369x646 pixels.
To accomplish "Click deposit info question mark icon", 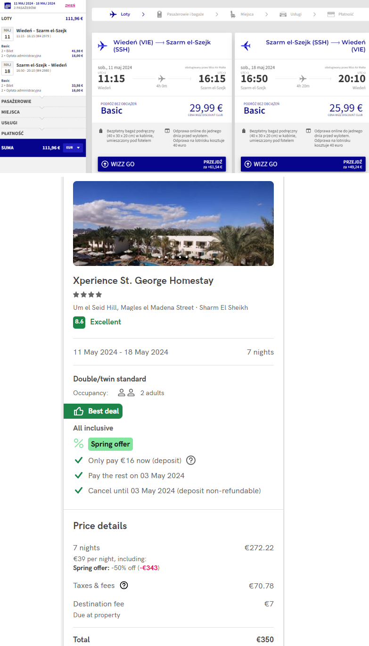I will (x=191, y=460).
